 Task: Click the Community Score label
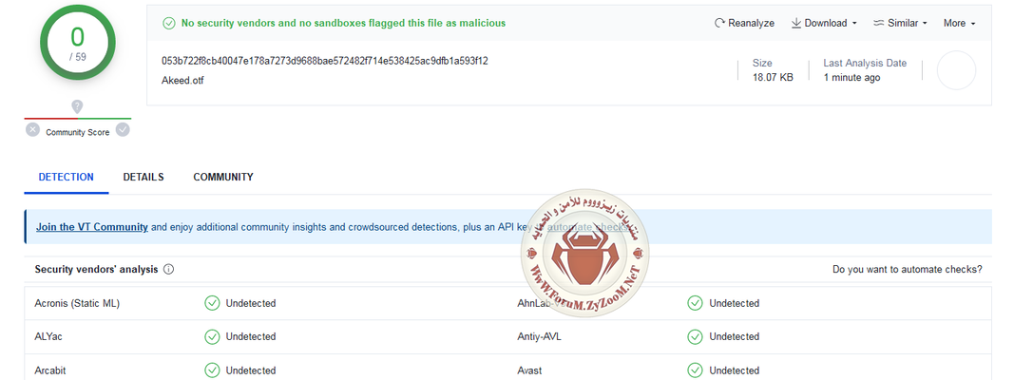[78, 132]
